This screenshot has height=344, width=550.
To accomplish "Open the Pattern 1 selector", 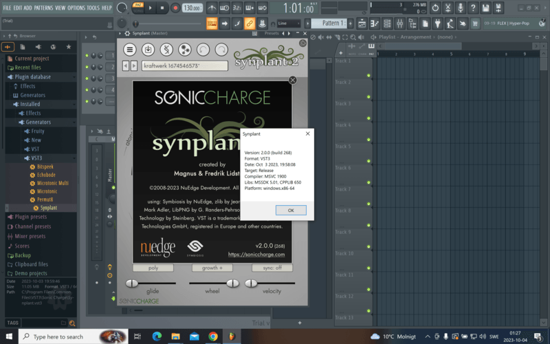I will pyautogui.click(x=329, y=23).
